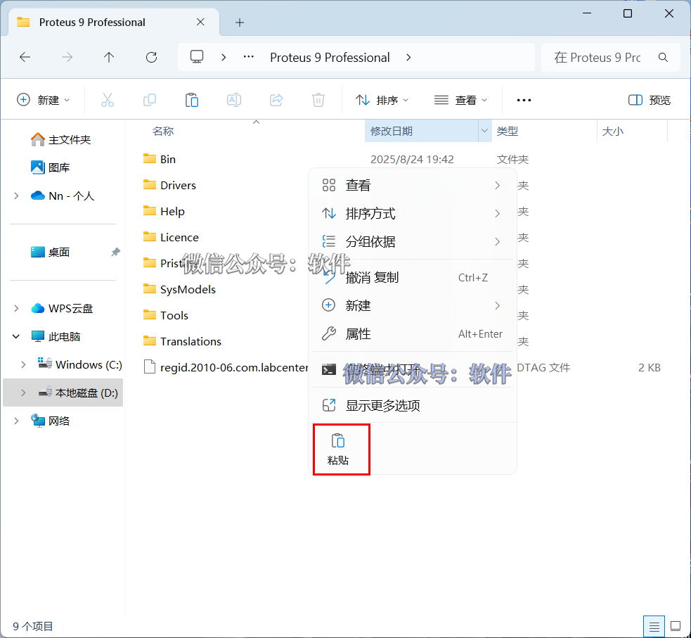Choose 撤消 复制 in context menu
This screenshot has width=691, height=638.
coord(413,277)
